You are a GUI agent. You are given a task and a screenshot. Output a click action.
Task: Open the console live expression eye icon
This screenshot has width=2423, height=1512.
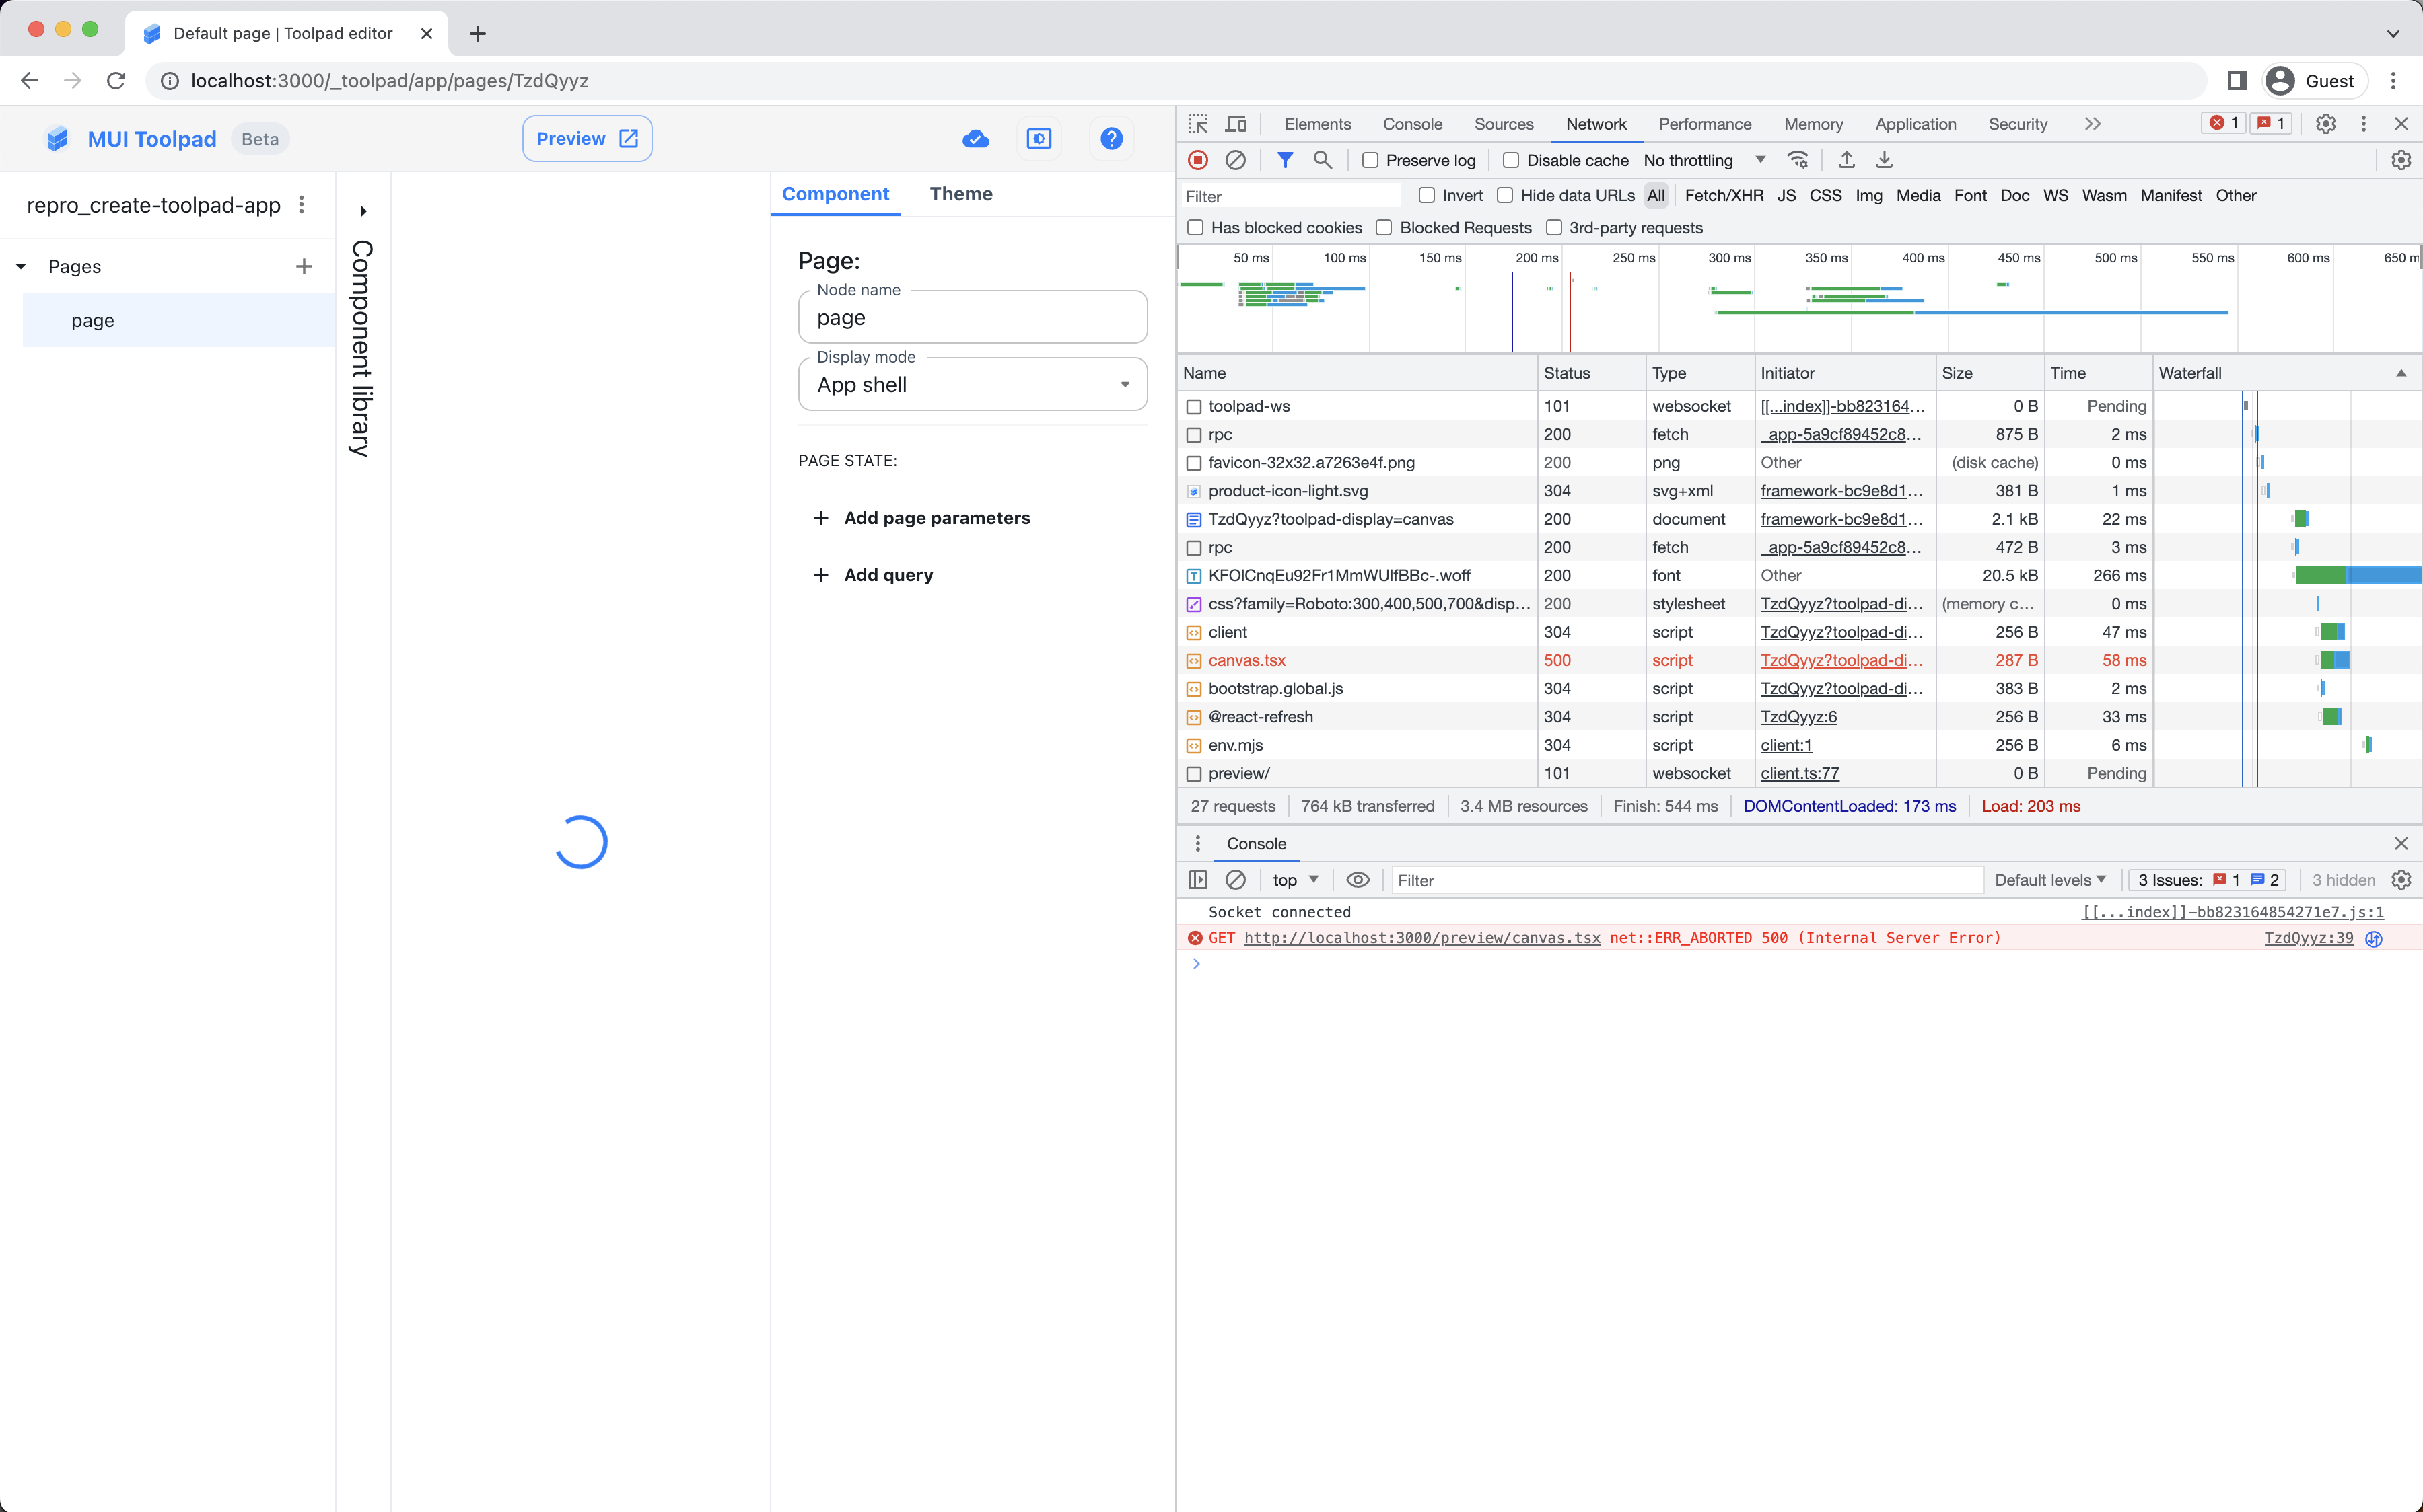pyautogui.click(x=1358, y=880)
